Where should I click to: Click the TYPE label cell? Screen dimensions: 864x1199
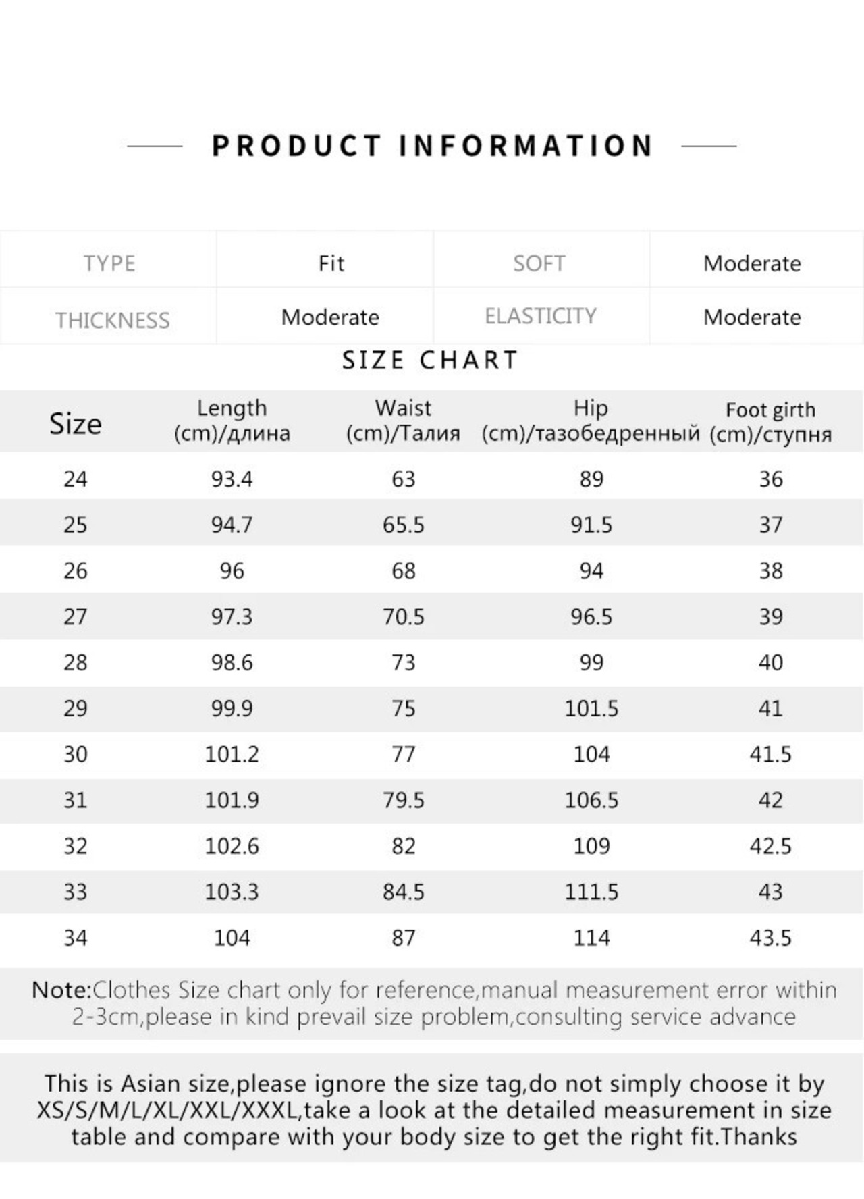109,263
